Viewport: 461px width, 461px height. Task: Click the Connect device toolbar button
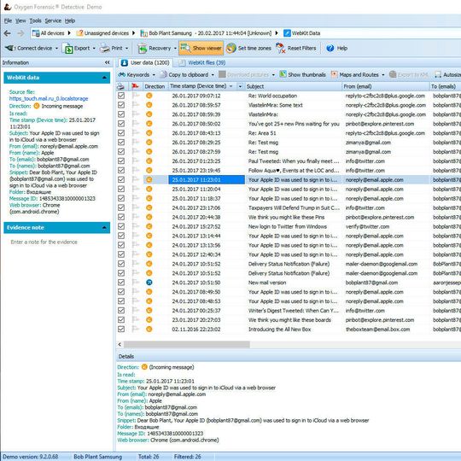tap(29, 48)
